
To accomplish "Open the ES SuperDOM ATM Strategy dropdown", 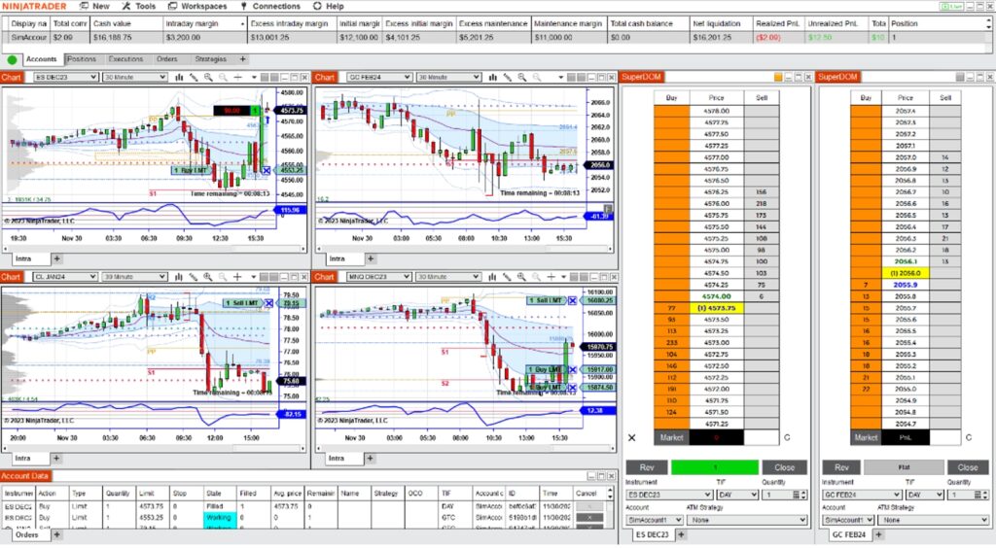I will (747, 520).
